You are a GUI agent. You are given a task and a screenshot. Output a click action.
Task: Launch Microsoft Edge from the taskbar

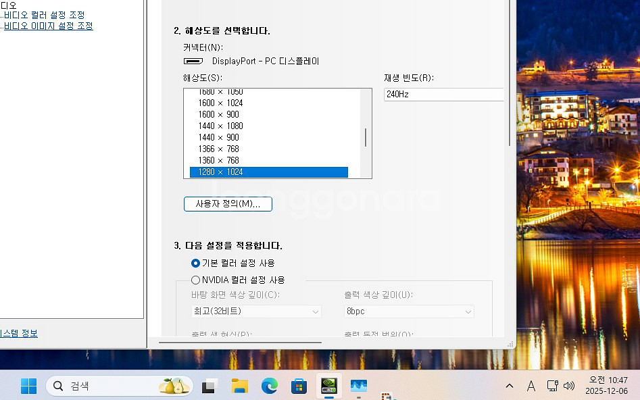[x=270, y=386]
